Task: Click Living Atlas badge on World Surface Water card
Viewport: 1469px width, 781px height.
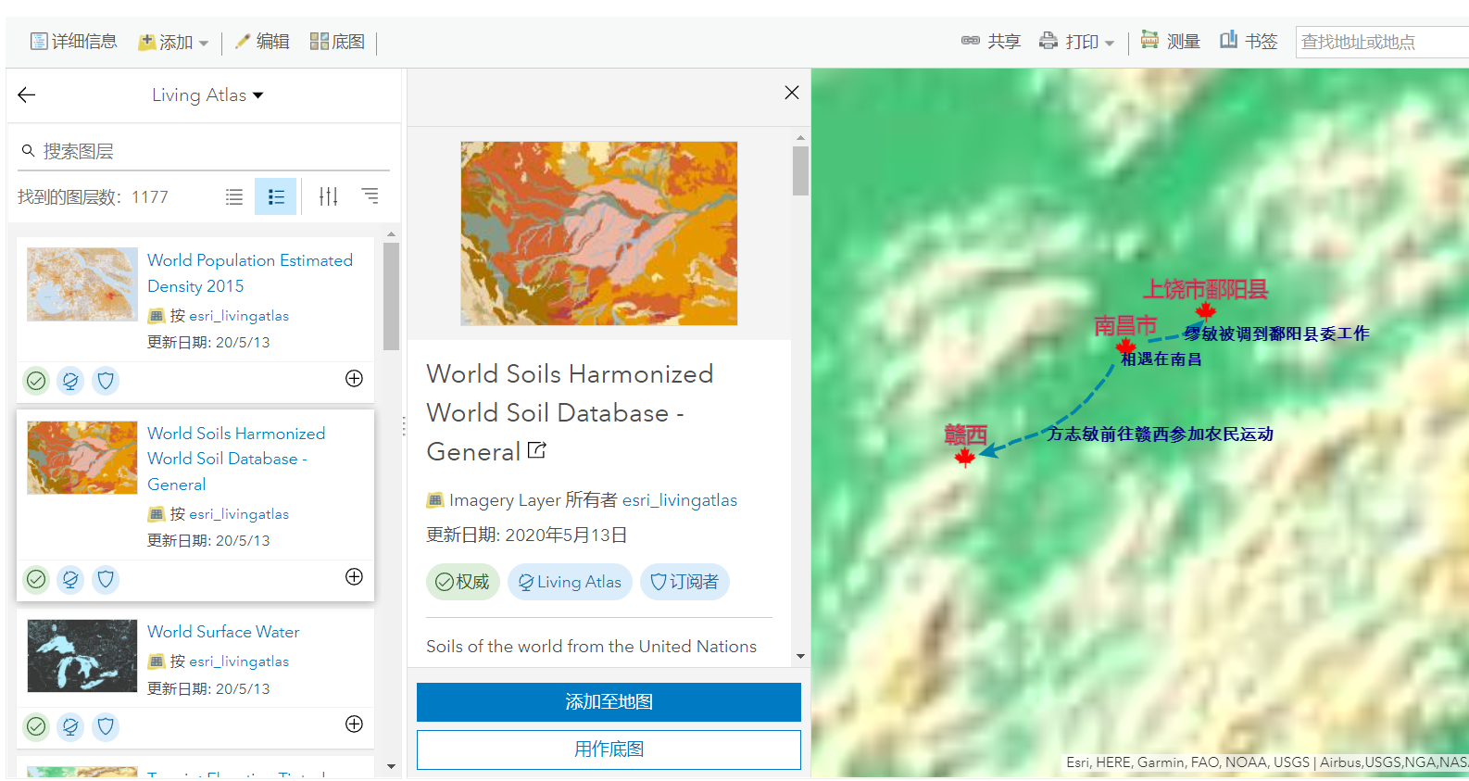Action: click(70, 726)
